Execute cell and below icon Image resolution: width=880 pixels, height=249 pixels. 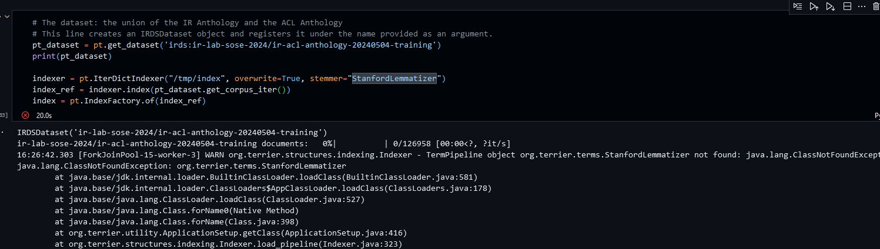coord(831,6)
